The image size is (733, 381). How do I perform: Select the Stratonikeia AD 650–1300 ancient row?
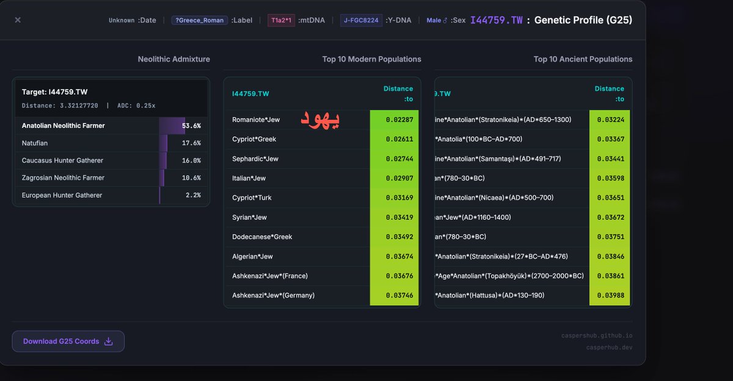533,120
